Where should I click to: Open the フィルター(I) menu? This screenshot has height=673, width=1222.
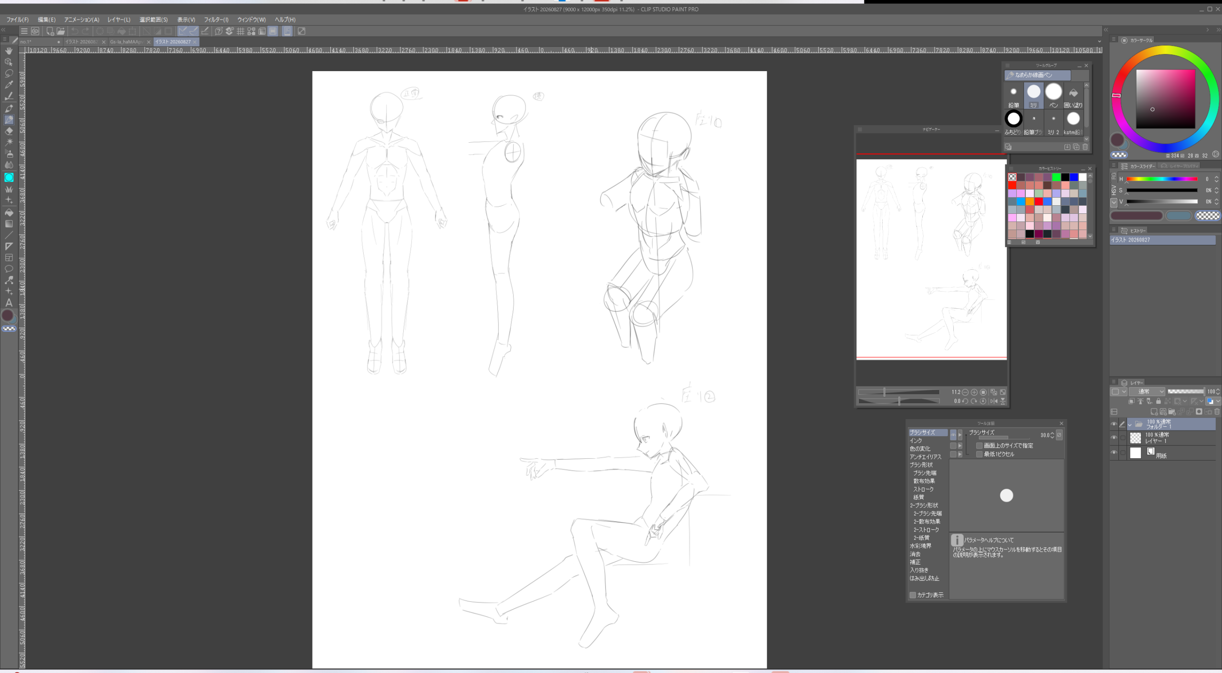[x=216, y=20]
